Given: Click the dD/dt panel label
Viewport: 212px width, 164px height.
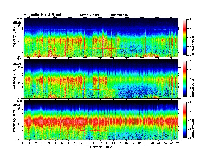Looking at the screenshot, I should click(x=17, y=64).
